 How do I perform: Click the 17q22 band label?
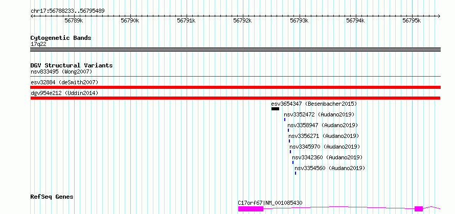click(x=38, y=44)
